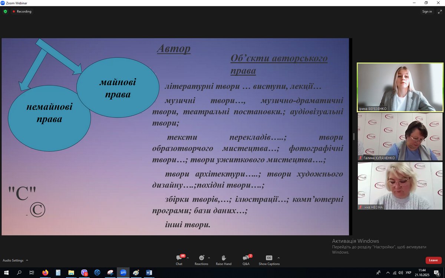Screen dimensions: 445x278
Task: Leave the webinar with the Leave button
Action: (433, 260)
